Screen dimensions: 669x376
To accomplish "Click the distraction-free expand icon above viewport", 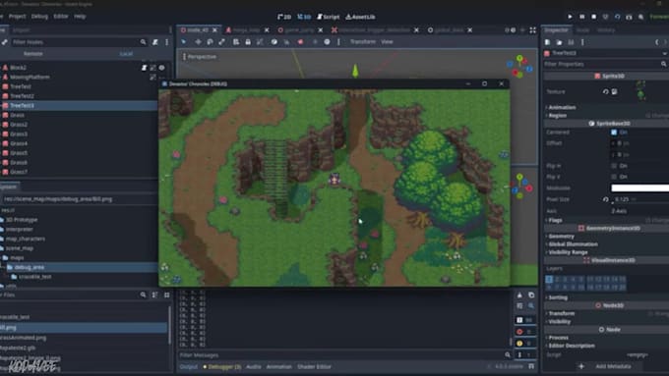I will point(533,30).
